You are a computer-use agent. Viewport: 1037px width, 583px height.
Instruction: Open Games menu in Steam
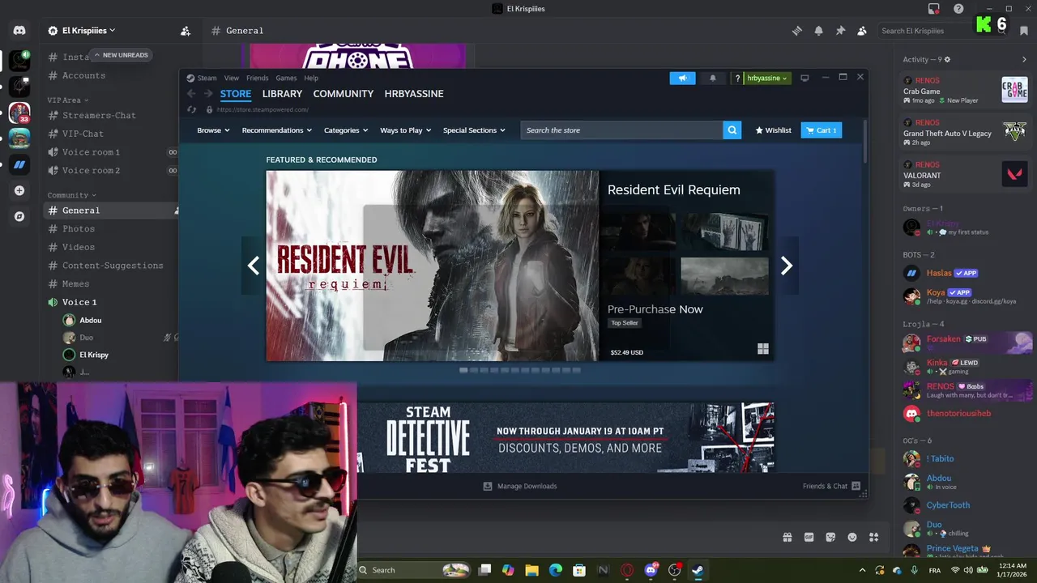286,78
